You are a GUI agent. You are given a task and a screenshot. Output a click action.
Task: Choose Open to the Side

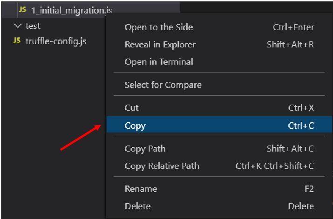coord(158,27)
